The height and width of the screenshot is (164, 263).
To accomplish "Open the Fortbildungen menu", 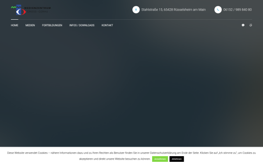I will click(x=52, y=25).
